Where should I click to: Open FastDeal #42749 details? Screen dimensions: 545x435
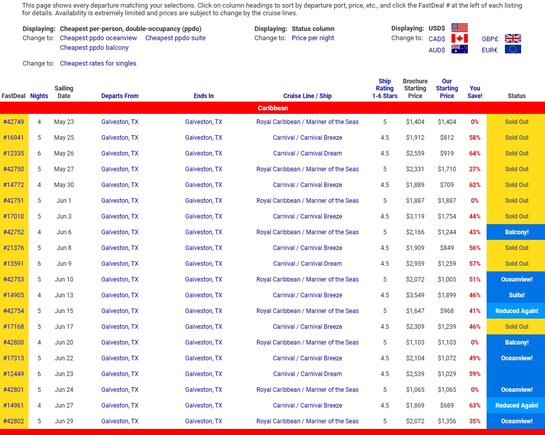pos(14,121)
